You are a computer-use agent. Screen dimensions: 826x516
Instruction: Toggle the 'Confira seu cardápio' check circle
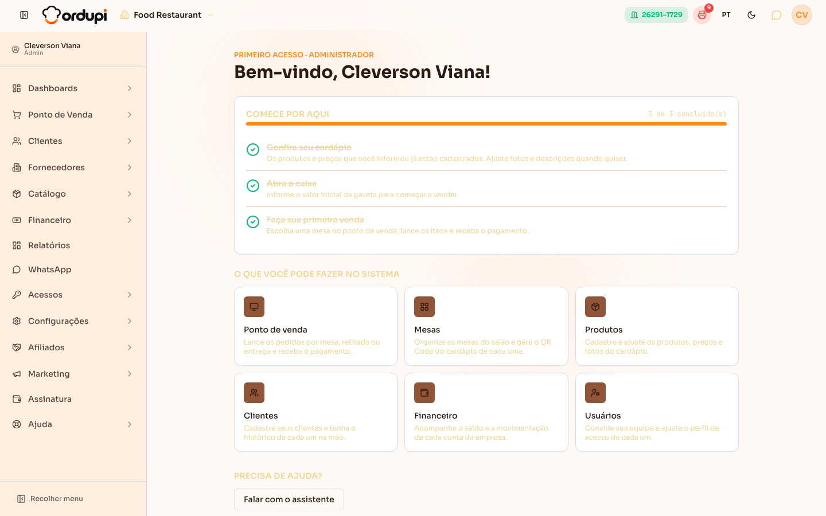click(x=253, y=150)
